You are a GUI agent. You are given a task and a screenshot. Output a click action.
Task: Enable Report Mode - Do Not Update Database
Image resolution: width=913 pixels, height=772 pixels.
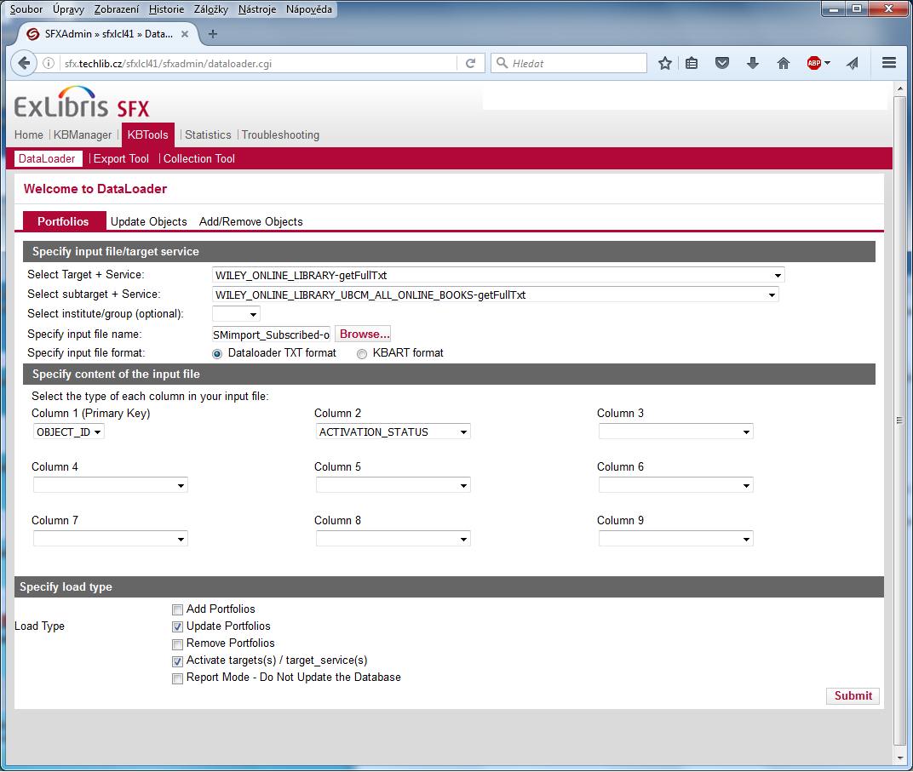pyautogui.click(x=178, y=678)
